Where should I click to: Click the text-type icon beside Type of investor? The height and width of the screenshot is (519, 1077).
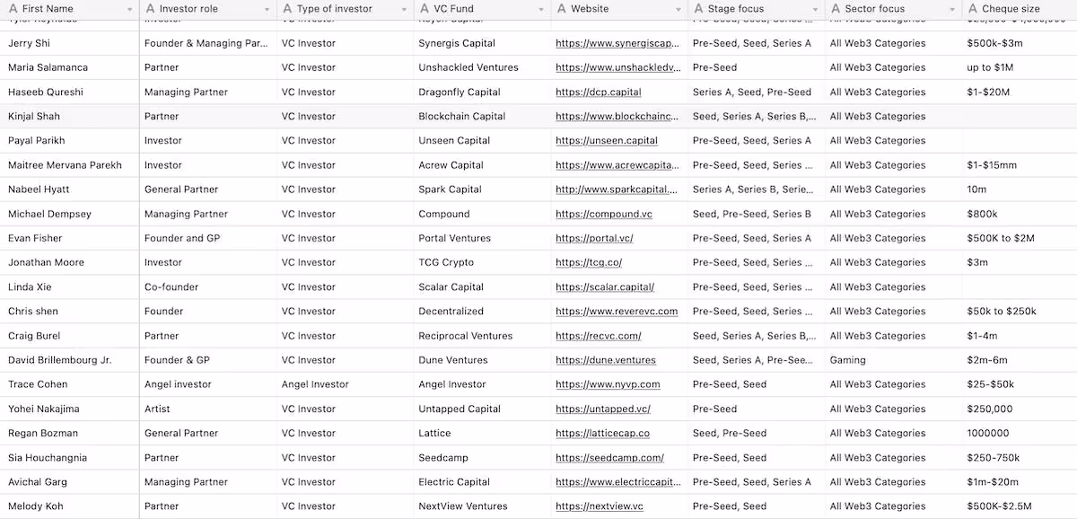pyautogui.click(x=287, y=9)
